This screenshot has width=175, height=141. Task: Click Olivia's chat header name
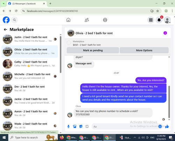click(94, 33)
